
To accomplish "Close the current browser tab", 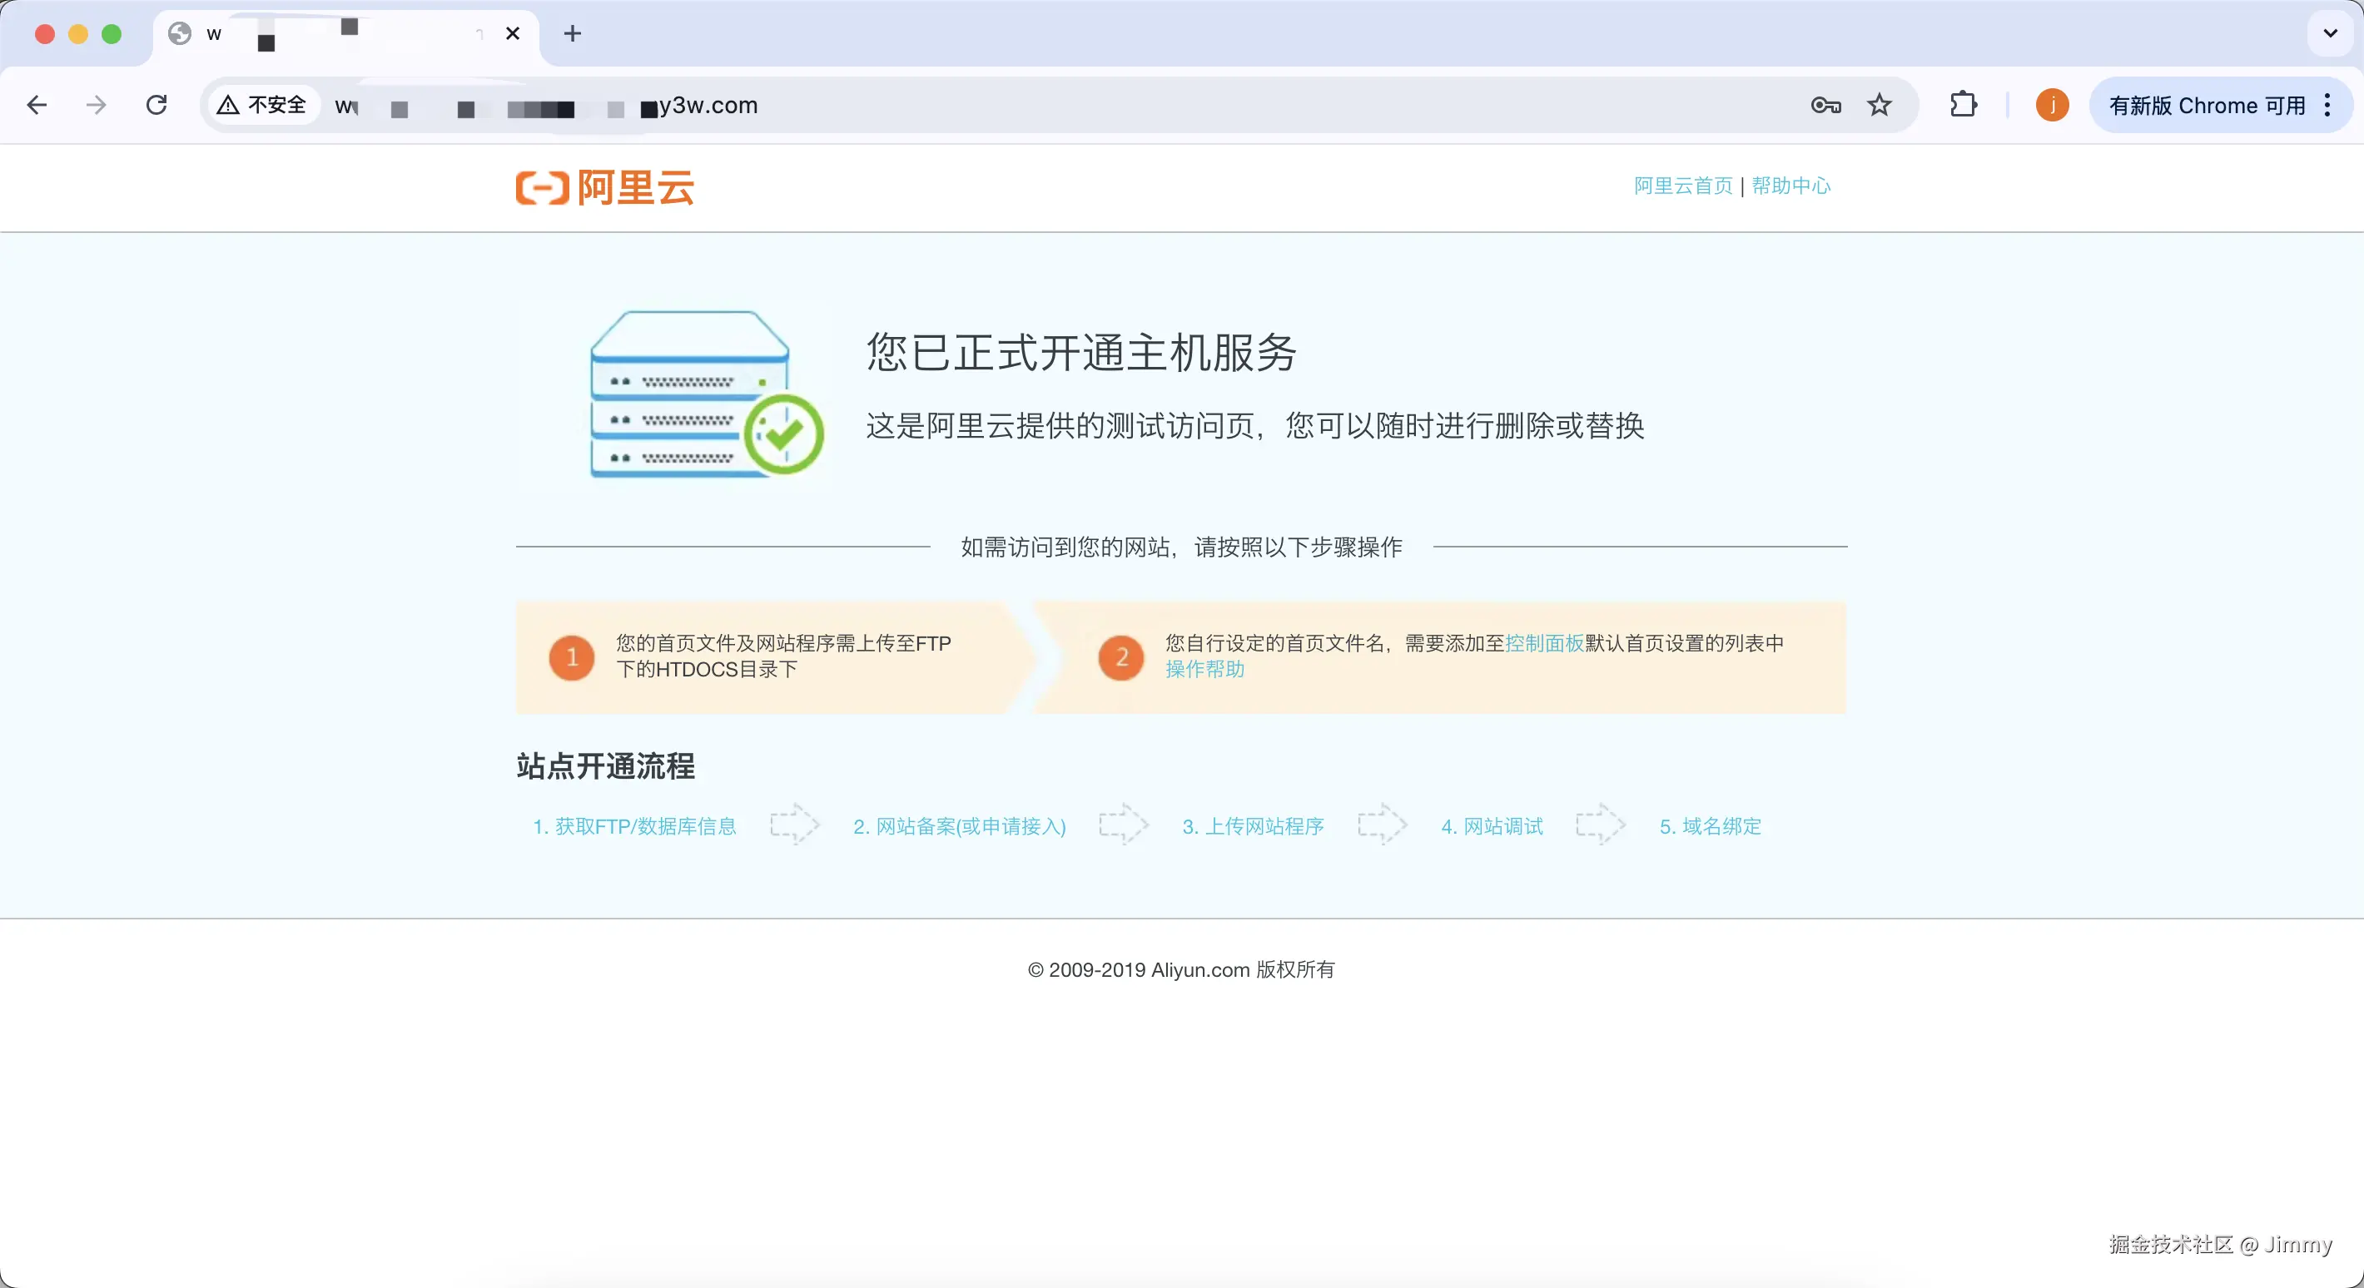I will [513, 34].
